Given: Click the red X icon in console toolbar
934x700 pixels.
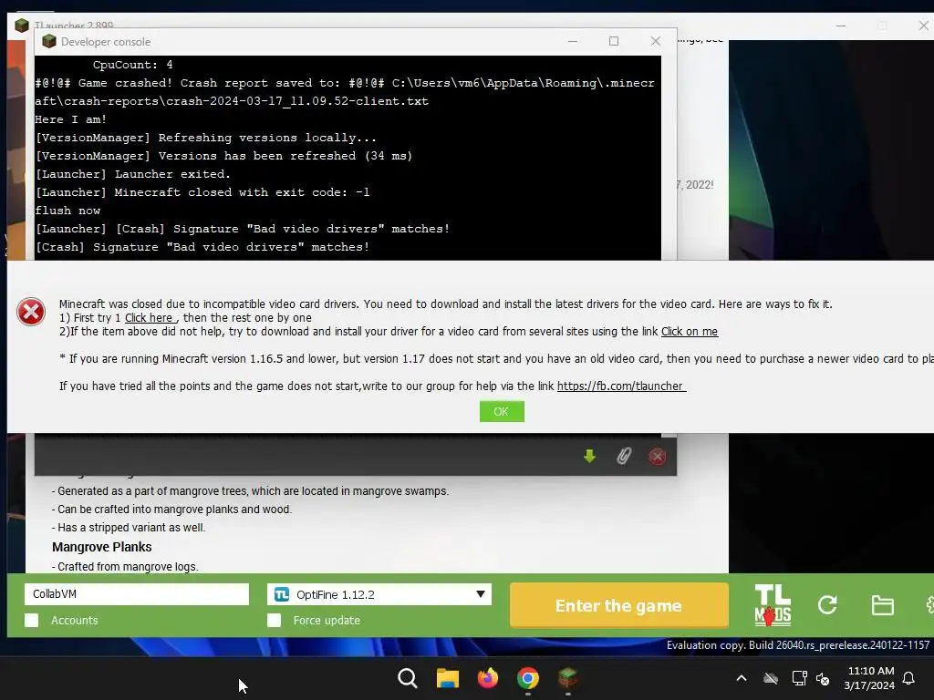Looking at the screenshot, I should pyautogui.click(x=657, y=457).
